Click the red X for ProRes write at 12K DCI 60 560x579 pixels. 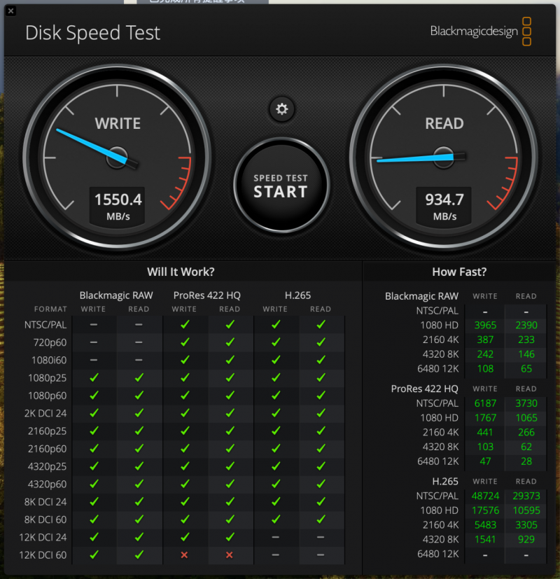[184, 554]
